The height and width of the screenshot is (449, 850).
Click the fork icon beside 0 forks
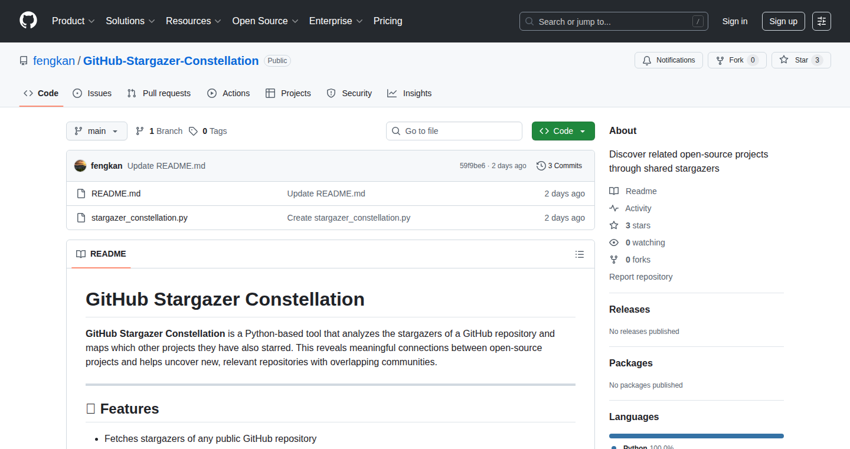coord(614,260)
